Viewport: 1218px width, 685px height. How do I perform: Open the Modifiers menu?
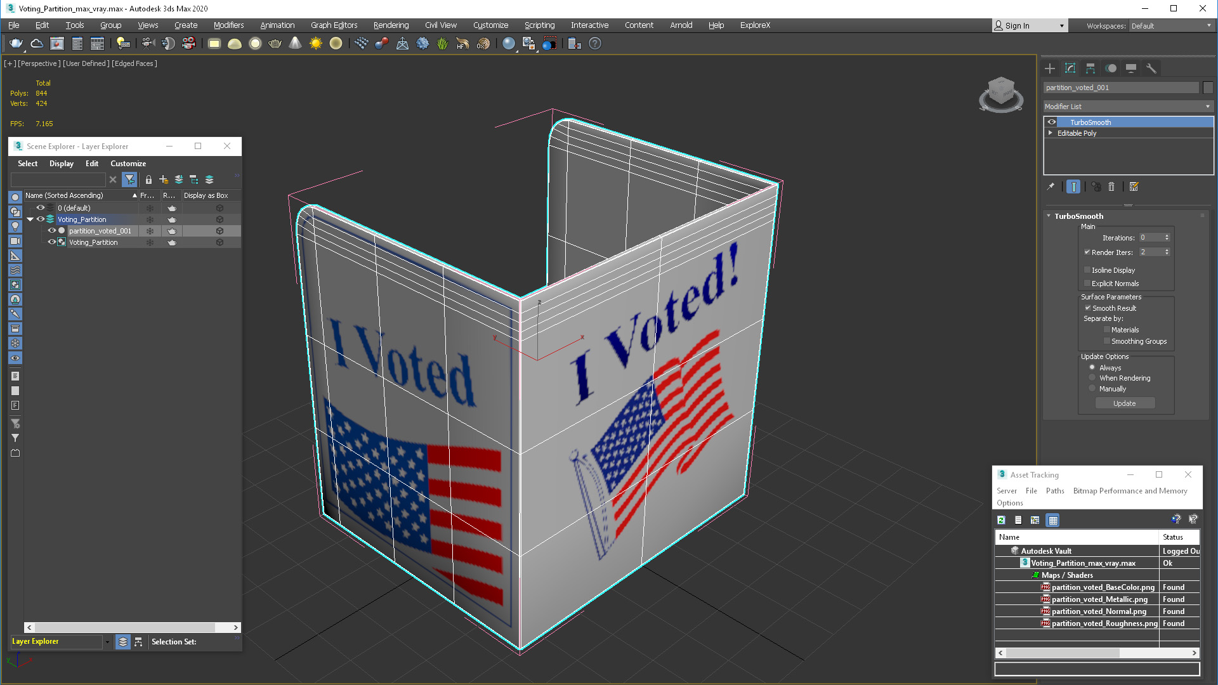point(228,25)
